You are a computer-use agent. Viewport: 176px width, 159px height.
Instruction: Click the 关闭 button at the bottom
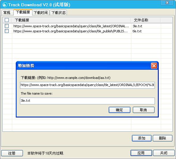pos(164,153)
